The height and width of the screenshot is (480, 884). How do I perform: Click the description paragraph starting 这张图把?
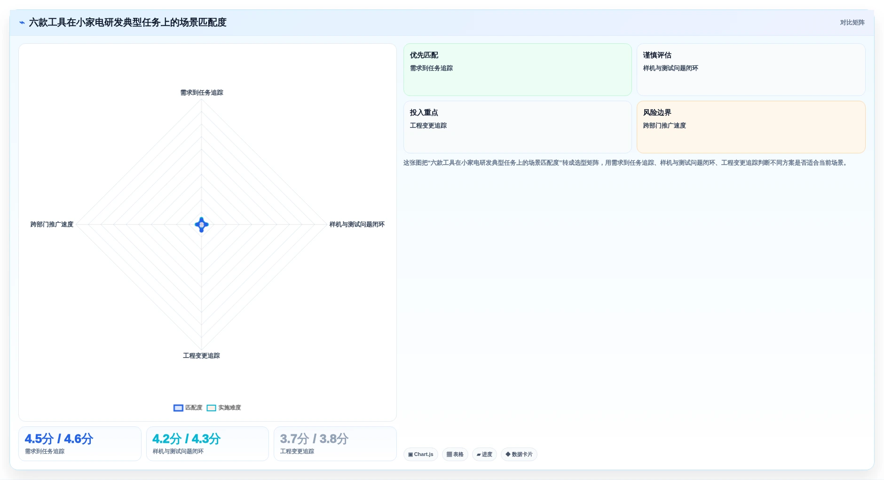[626, 163]
